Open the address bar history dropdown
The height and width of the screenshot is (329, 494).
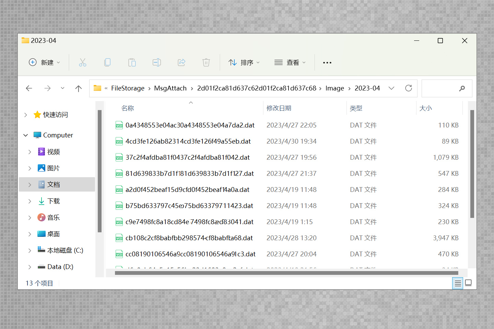coord(391,88)
